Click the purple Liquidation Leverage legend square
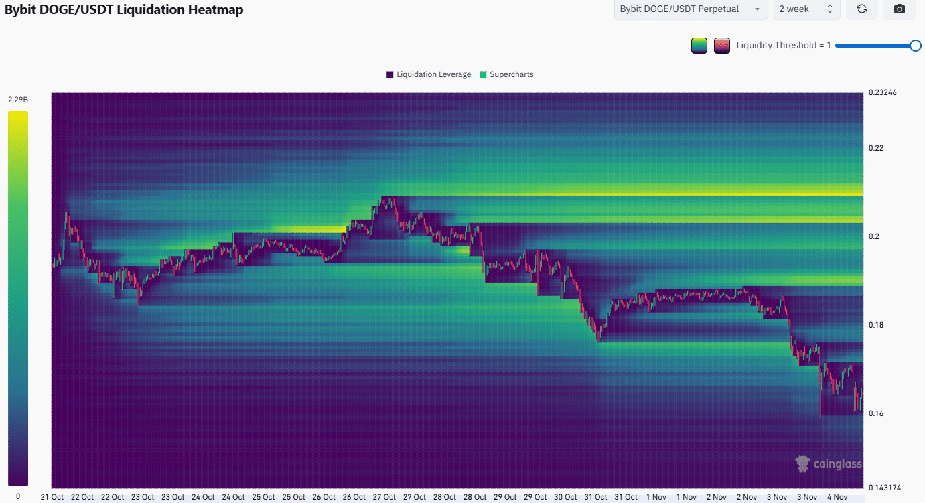Viewport: 925px width, 503px height. 388,74
